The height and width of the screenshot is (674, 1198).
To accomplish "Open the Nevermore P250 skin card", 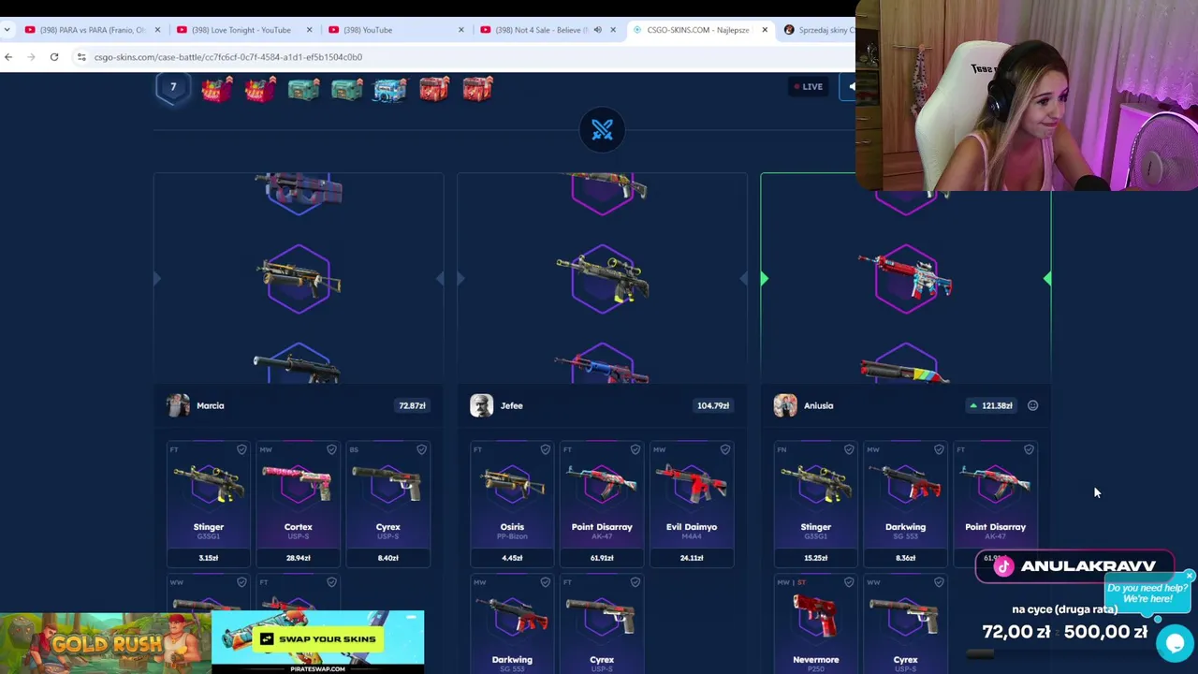I will click(x=815, y=623).
